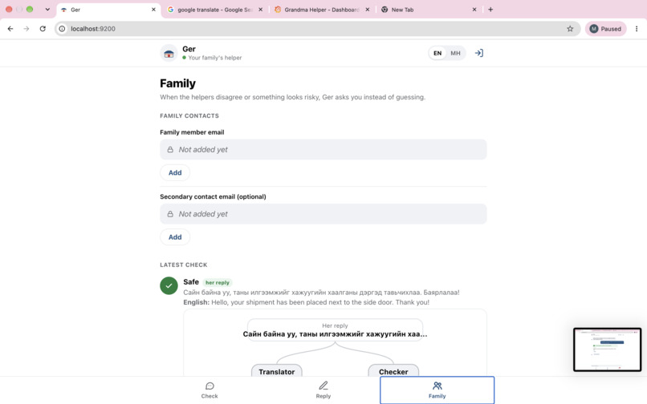The image size is (647, 404).
Task: Click the 'her reply' badge
Action: (x=218, y=282)
